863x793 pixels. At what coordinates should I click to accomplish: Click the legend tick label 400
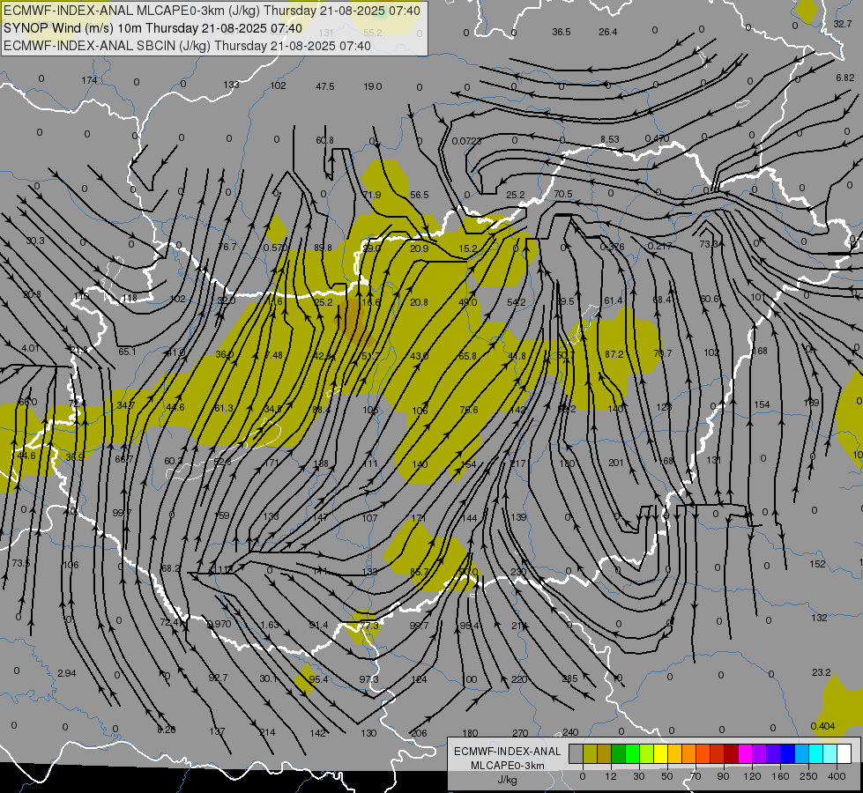[837, 776]
